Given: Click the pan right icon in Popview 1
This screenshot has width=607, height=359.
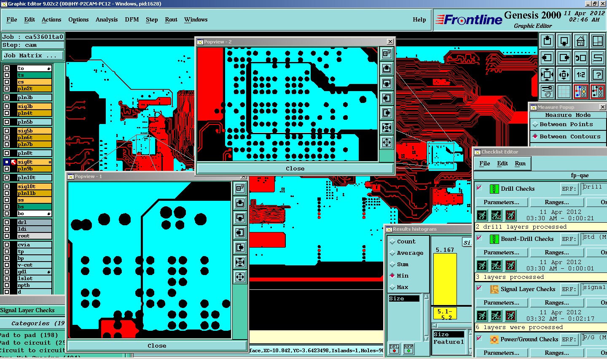Looking at the screenshot, I should (x=240, y=247).
